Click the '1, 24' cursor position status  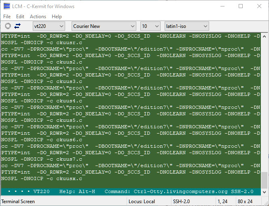(x=222, y=202)
